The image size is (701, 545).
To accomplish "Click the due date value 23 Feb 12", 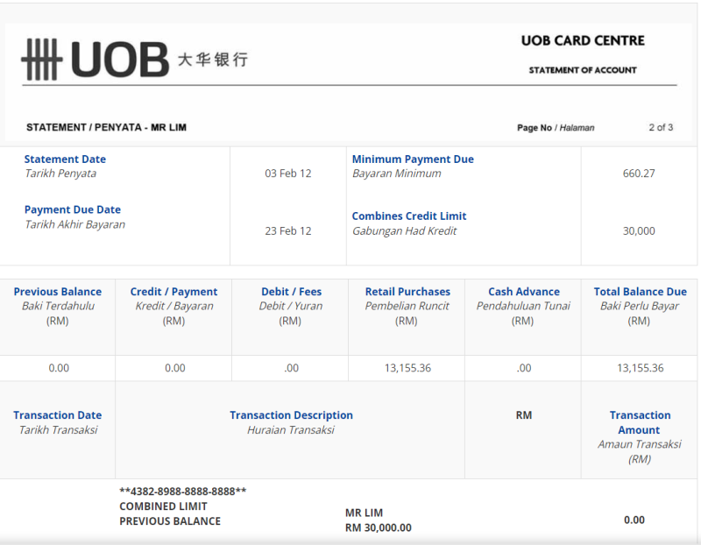I will tap(288, 231).
